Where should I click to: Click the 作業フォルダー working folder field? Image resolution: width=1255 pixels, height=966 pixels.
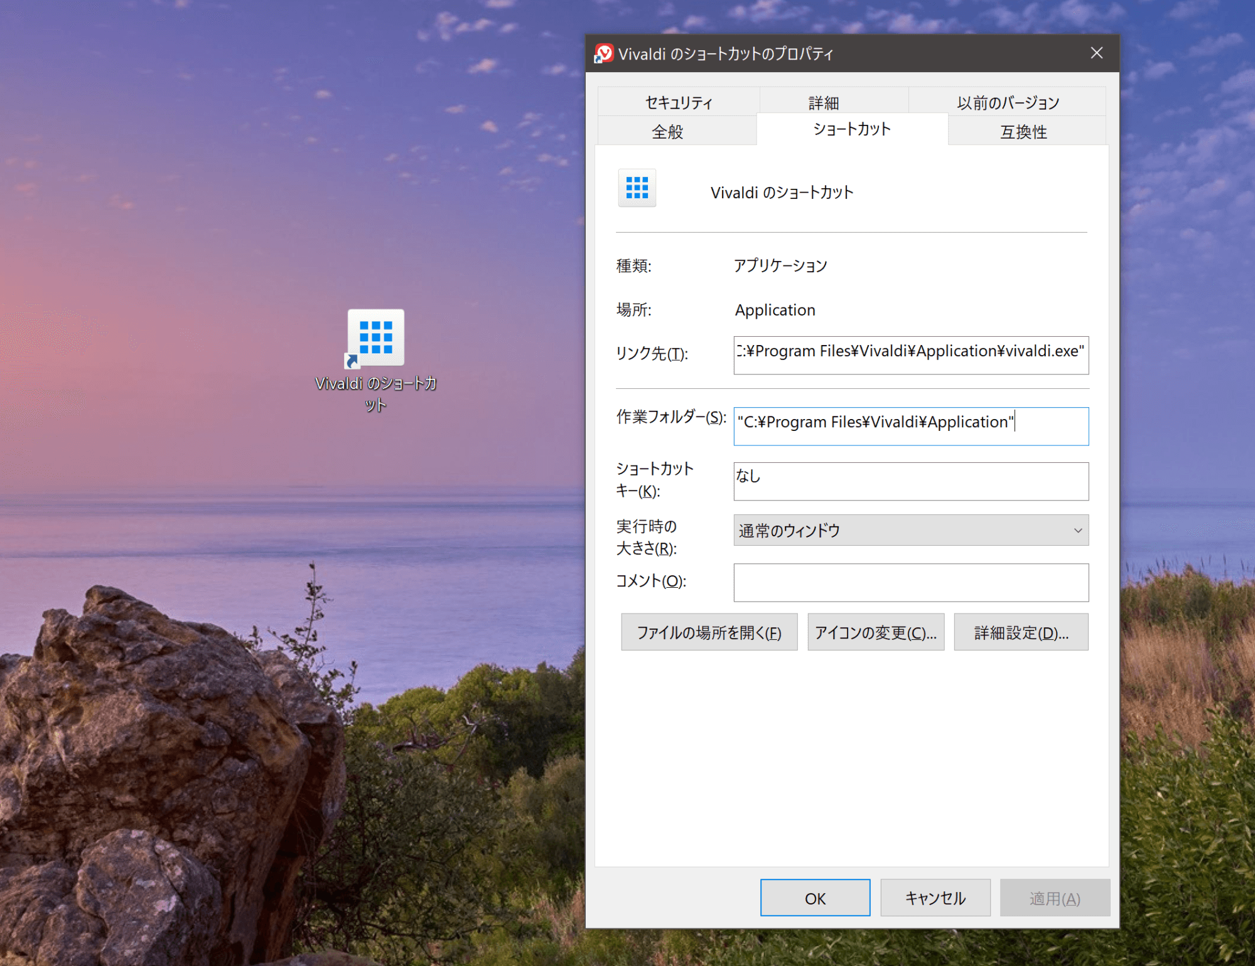click(x=911, y=427)
